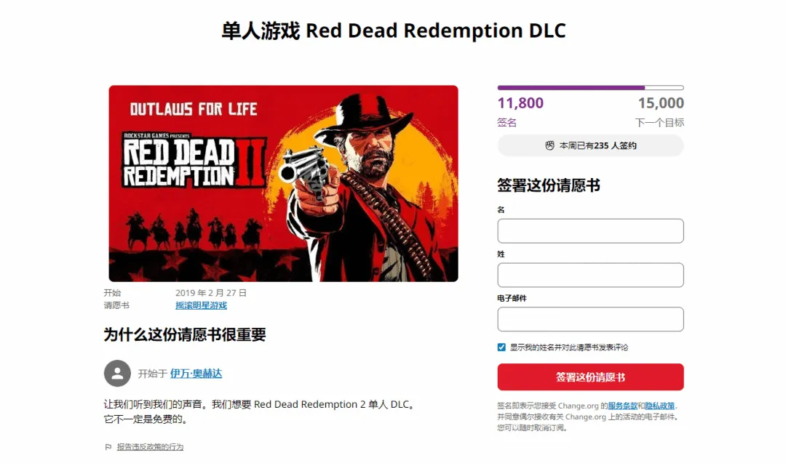
Task: Focus the 姓 last name field
Action: click(590, 275)
